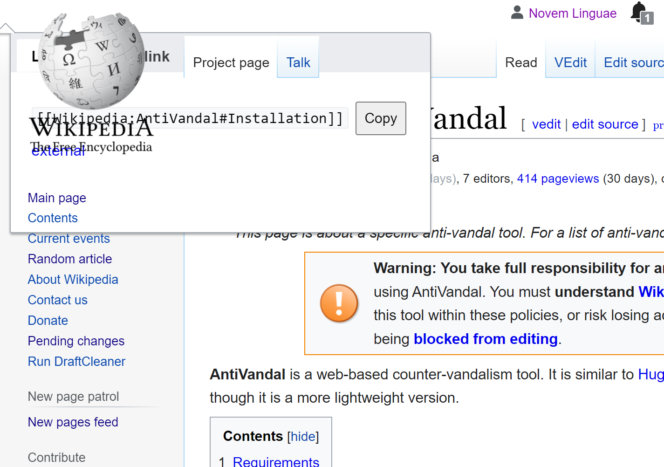
Task: Click the edit source link beside the title
Action: (605, 124)
